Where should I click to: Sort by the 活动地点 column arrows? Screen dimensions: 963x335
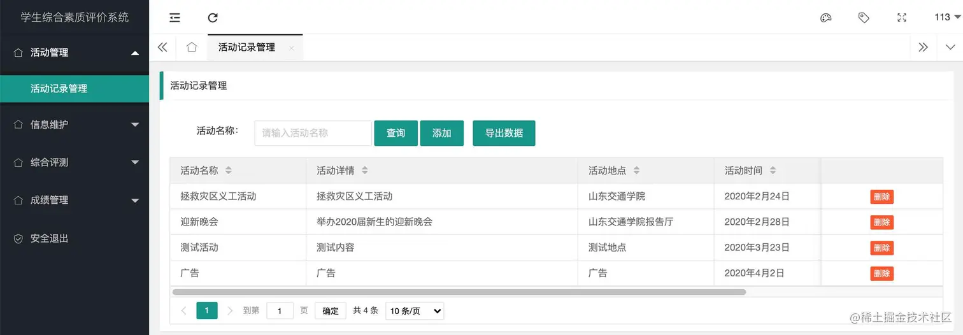click(636, 171)
